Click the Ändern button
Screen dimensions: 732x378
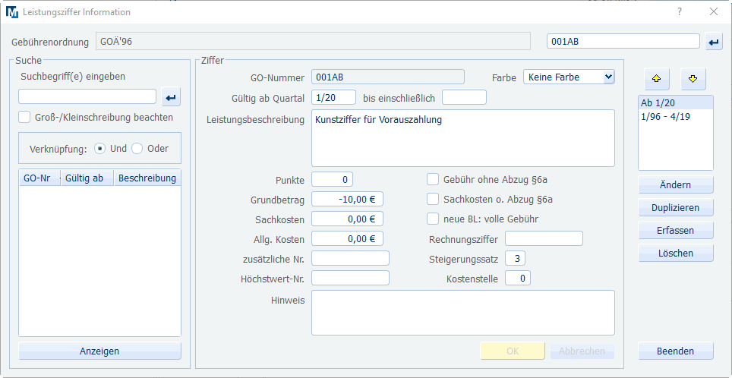point(676,184)
